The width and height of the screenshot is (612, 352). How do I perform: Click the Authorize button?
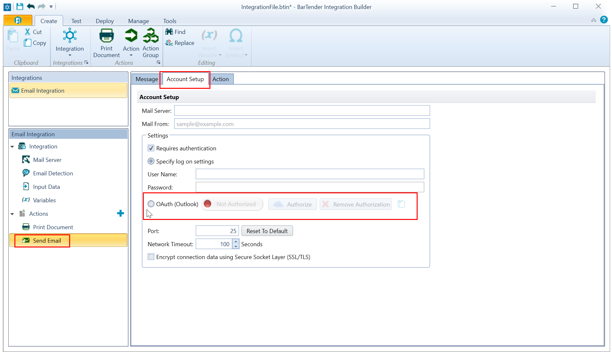point(292,204)
